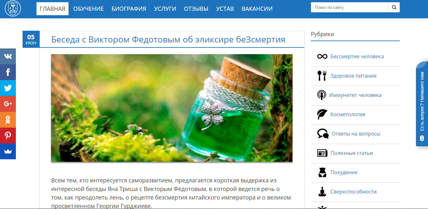The height and width of the screenshot is (209, 428).
Task: Select УСЛУГИ in the navigation bar
Action: point(165,9)
